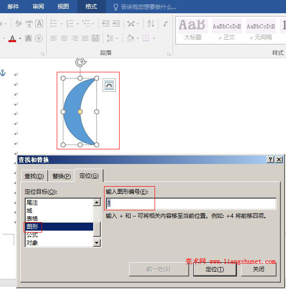Screen dimensions: 286x293
Task: Click align left icon
Action: click(x=53, y=38)
